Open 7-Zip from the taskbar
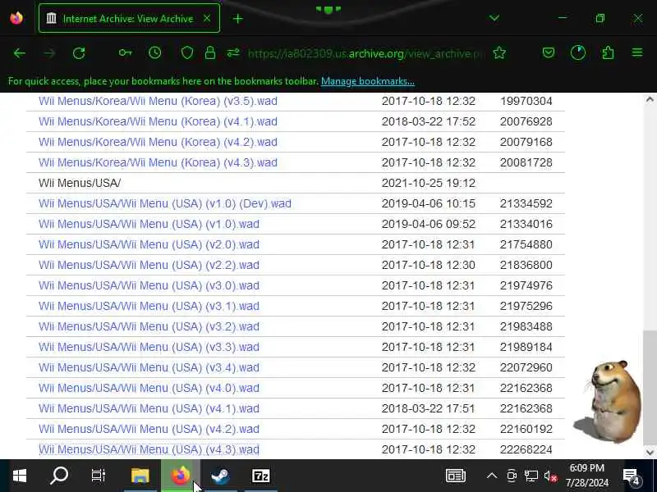The height and width of the screenshot is (492, 657). coord(260,476)
